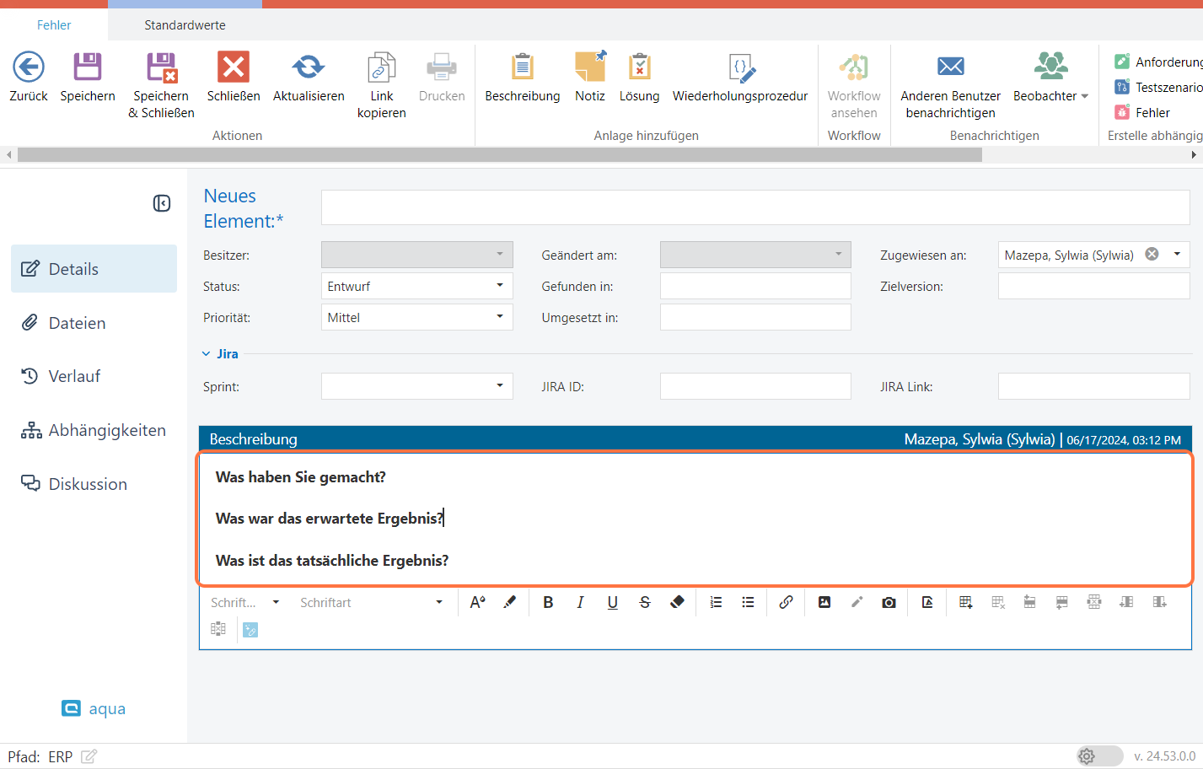Click the camera screenshot icon
This screenshot has width=1203, height=769.
point(889,602)
